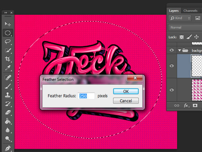
Task: Open the Normal blend mode dropdown
Action: 185,27
